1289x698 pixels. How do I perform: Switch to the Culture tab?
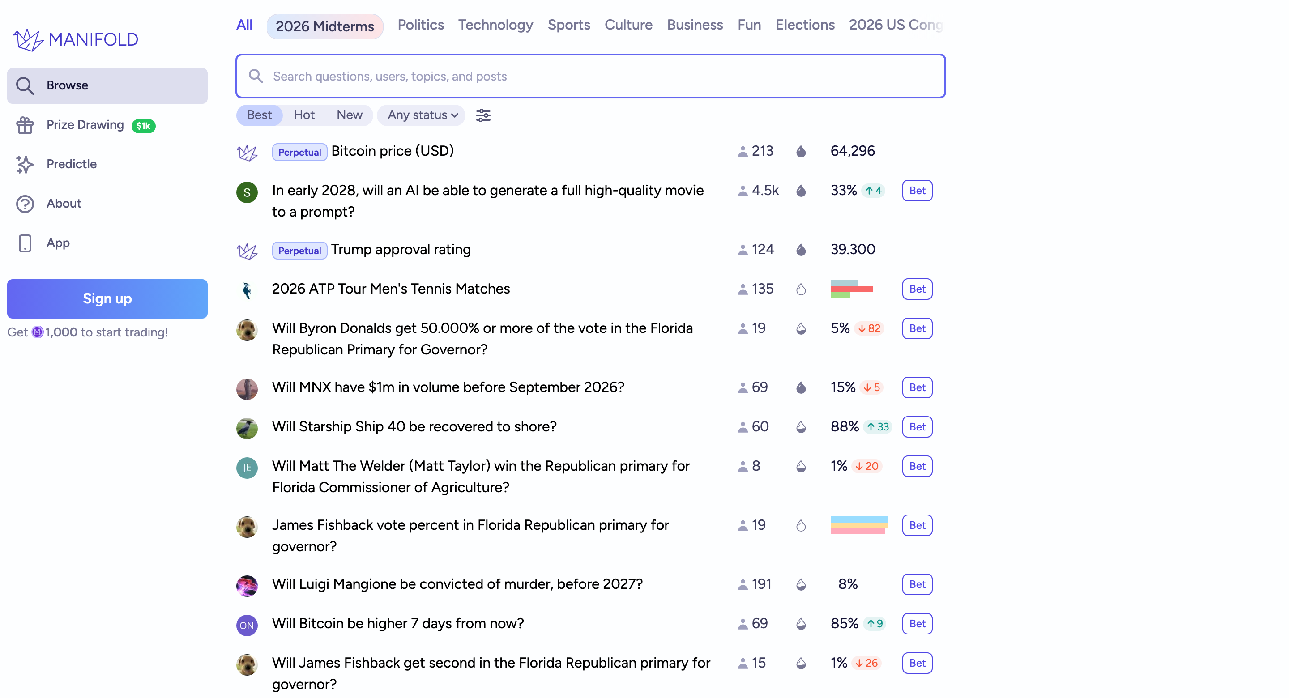(628, 25)
